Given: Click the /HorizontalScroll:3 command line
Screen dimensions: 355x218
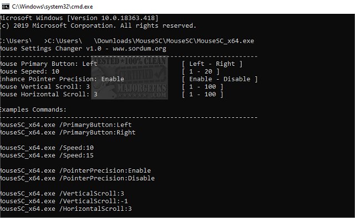Looking at the screenshot, I should point(65,209).
